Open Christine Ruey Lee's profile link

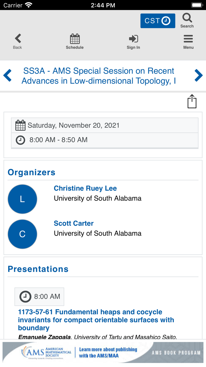85,188
